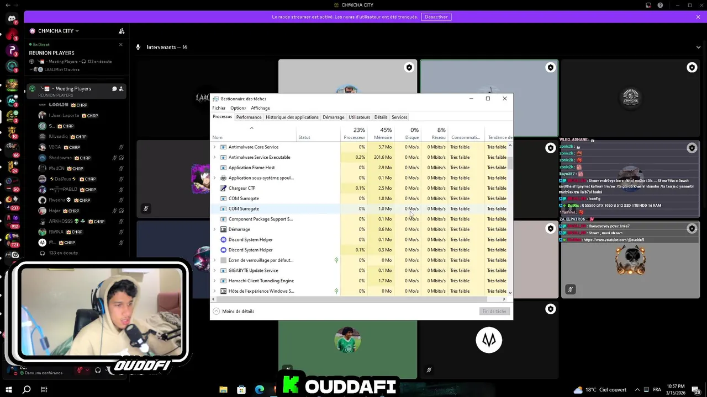Click Application Frame Host process icon
This screenshot has height=397, width=707.
223,168
